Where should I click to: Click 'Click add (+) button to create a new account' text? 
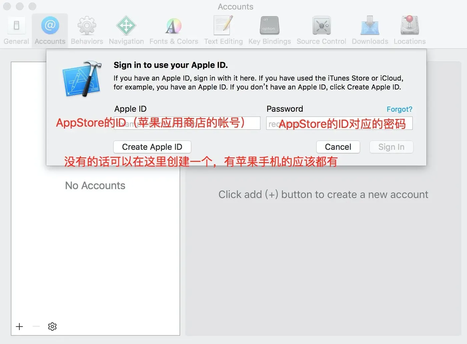coord(323,195)
